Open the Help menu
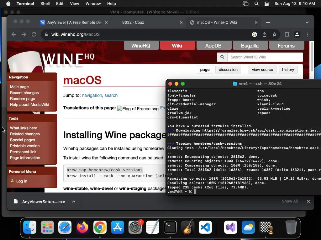Screen dimensions: 321x240 (111, 4)
